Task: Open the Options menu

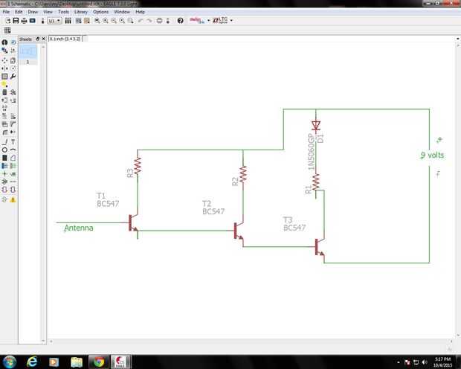Action: (x=101, y=12)
